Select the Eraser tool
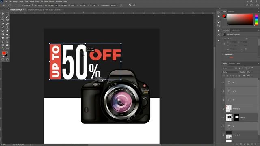 pyautogui.click(x=7, y=31)
